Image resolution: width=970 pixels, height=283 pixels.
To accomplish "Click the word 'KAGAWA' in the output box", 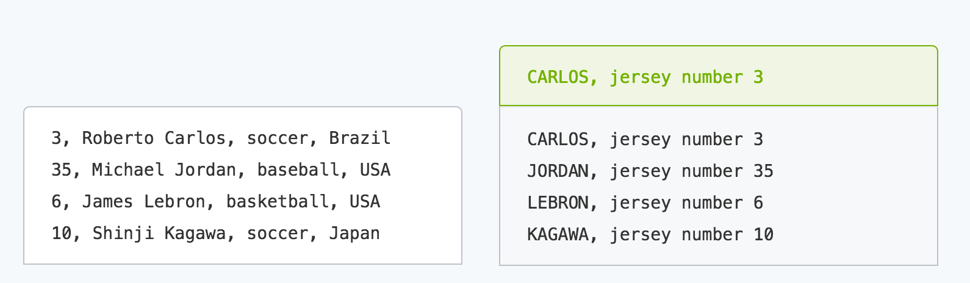I will pyautogui.click(x=558, y=234).
